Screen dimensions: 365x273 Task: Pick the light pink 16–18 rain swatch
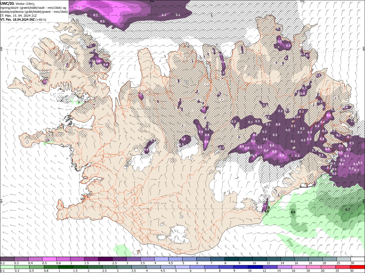click(299, 267)
